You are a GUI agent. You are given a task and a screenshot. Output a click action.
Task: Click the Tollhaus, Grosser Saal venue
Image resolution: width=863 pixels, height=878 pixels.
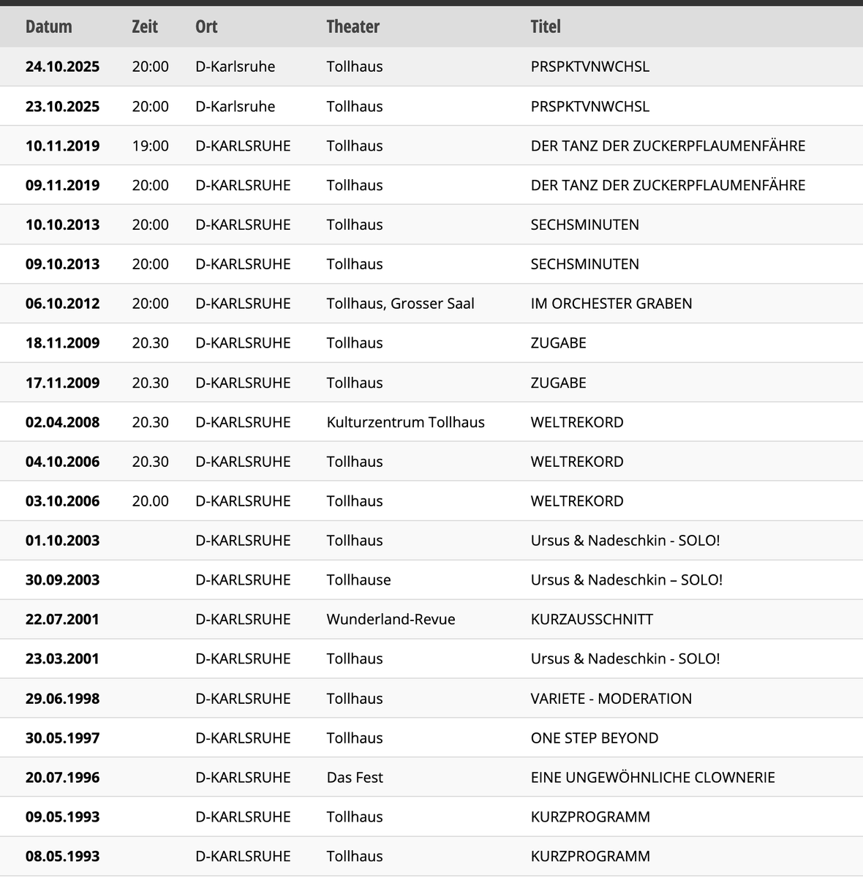tap(400, 304)
